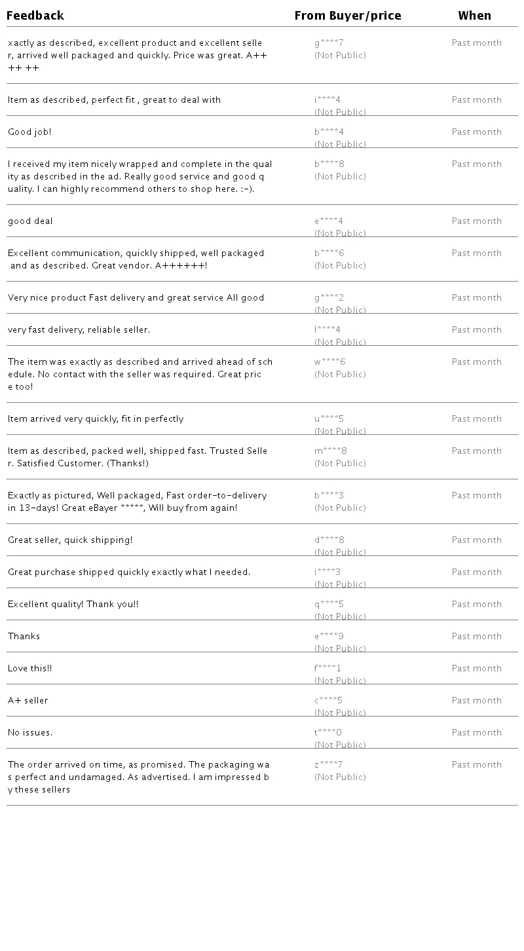Viewport: 524px width, 951px height.
Task: Click the "Feedback" column header
Action: click(35, 16)
